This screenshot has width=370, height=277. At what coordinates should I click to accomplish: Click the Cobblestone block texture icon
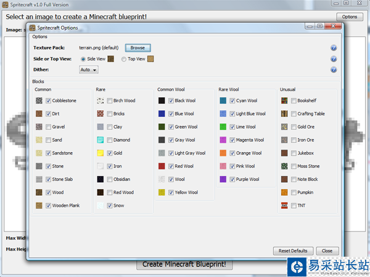39,100
